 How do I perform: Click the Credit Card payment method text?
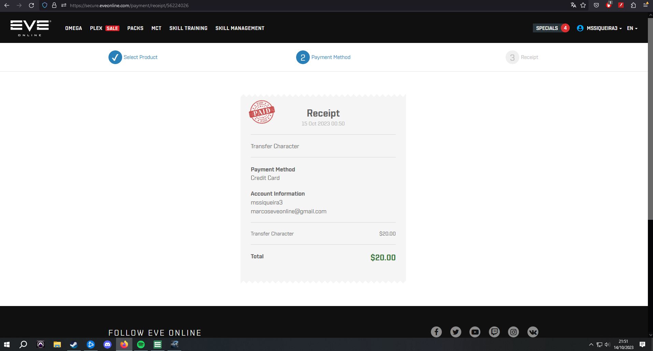pyautogui.click(x=265, y=178)
